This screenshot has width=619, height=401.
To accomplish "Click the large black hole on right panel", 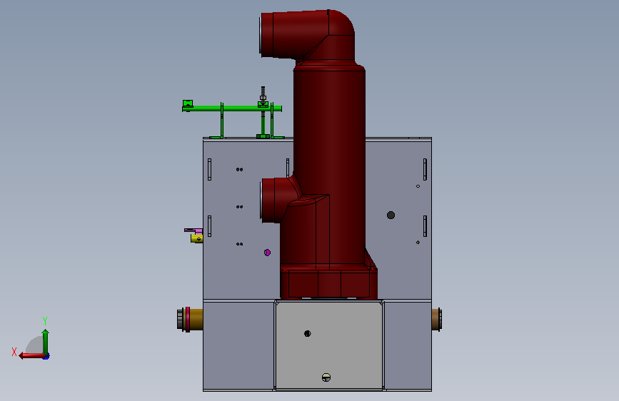I will pyautogui.click(x=391, y=215).
